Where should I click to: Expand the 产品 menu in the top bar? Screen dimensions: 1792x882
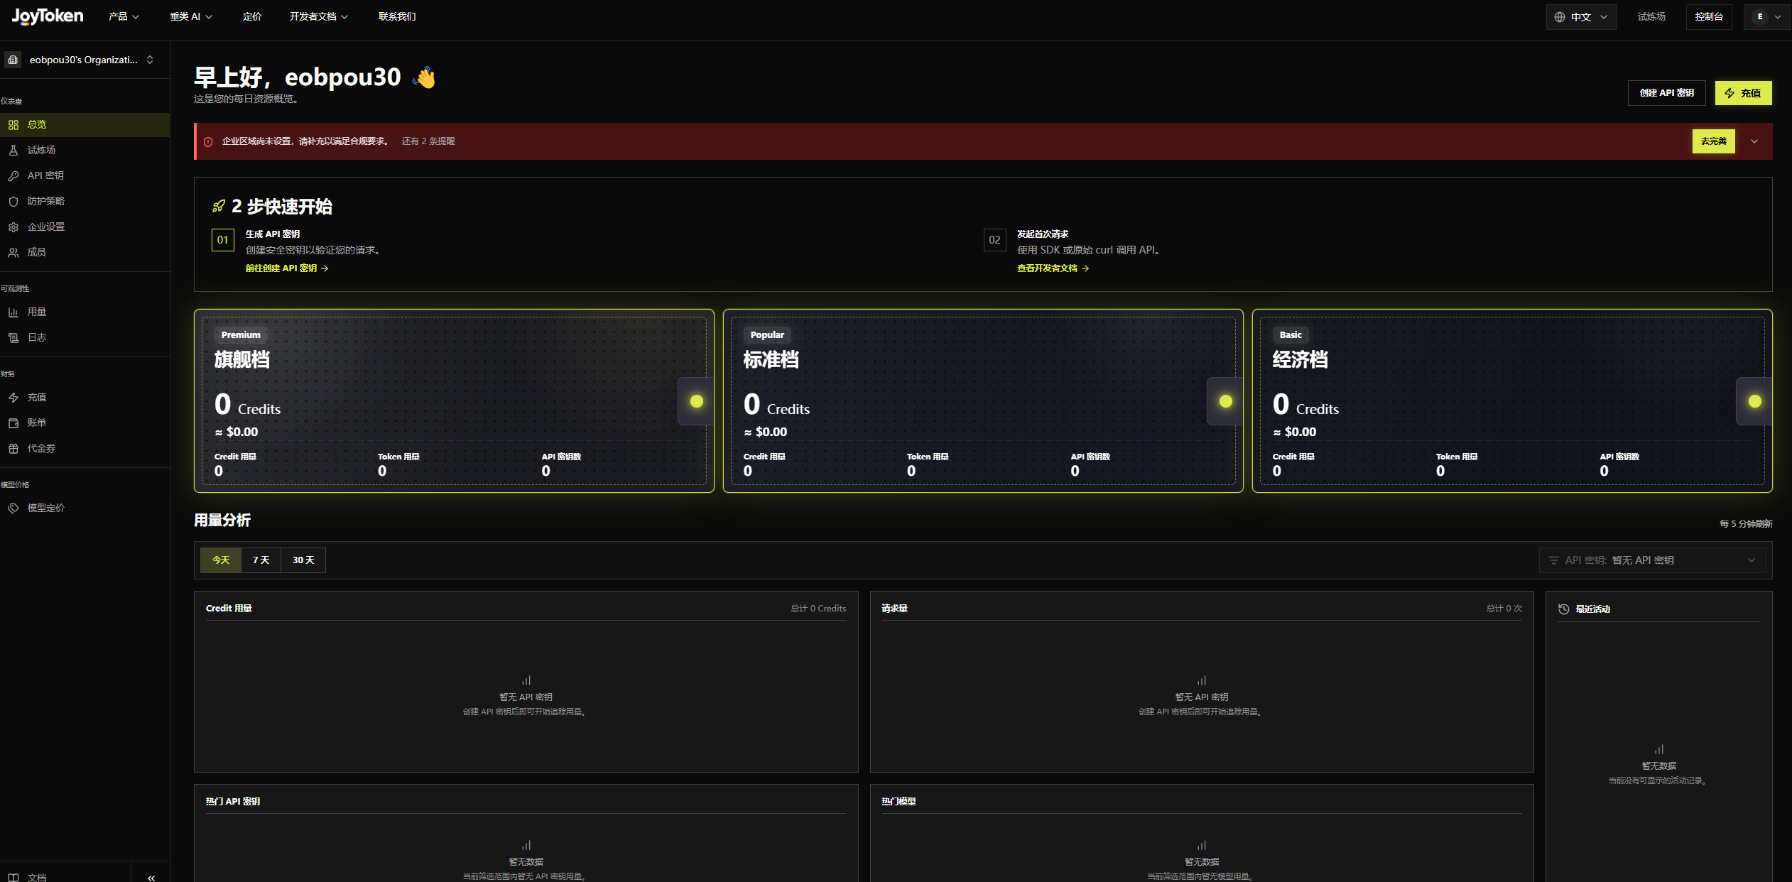click(124, 16)
